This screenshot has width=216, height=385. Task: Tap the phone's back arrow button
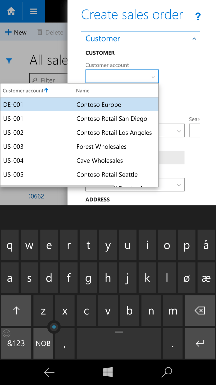click(x=49, y=372)
